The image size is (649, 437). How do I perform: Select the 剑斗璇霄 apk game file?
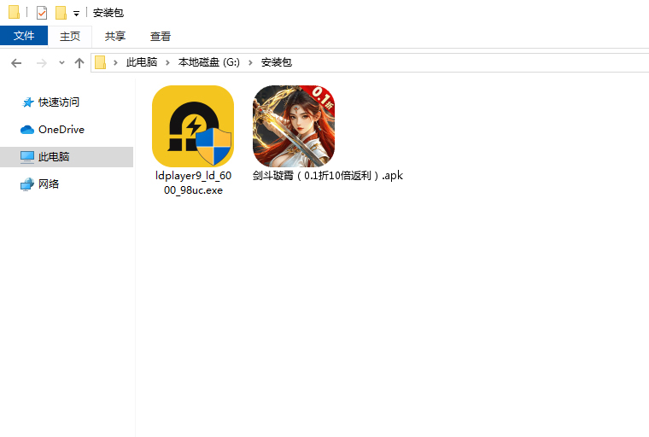[294, 126]
